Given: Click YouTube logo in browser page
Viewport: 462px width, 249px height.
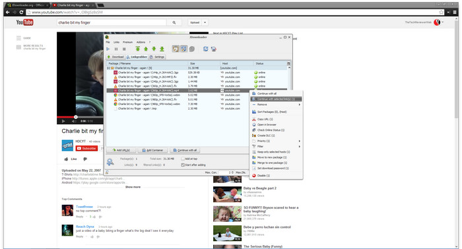Looking at the screenshot, I should (x=25, y=22).
